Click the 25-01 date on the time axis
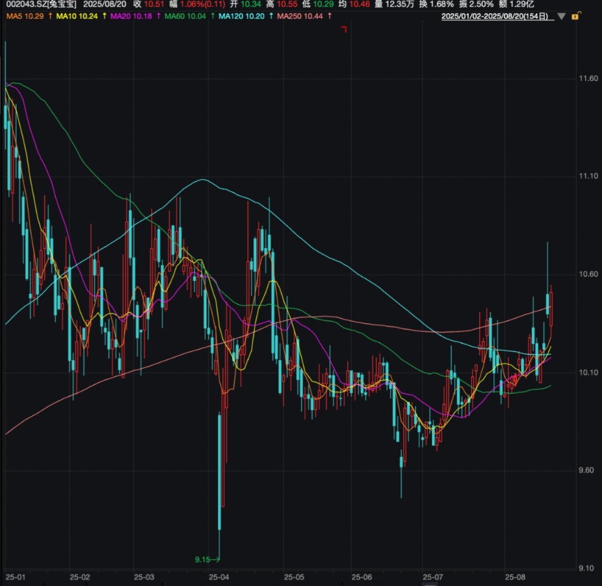The width and height of the screenshot is (602, 586). (15, 578)
